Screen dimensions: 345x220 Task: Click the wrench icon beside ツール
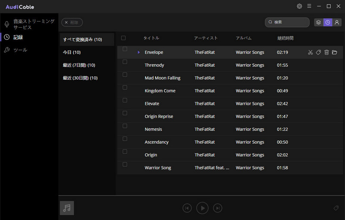point(7,50)
